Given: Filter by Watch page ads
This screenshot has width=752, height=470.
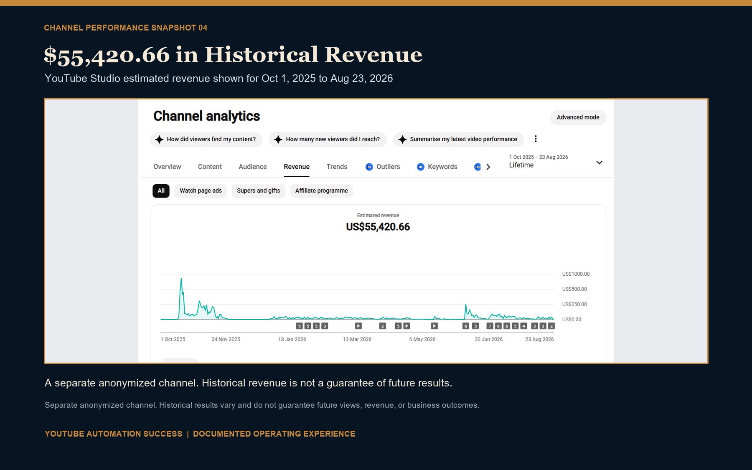Looking at the screenshot, I should (x=201, y=191).
